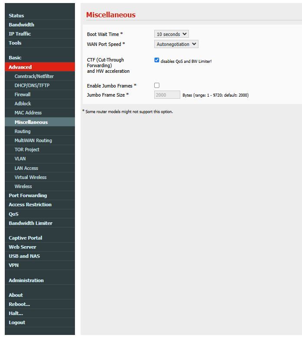Click the 'disables QoS and BW Limiter!' text
Screen dimensions: 302x338
coord(186,61)
